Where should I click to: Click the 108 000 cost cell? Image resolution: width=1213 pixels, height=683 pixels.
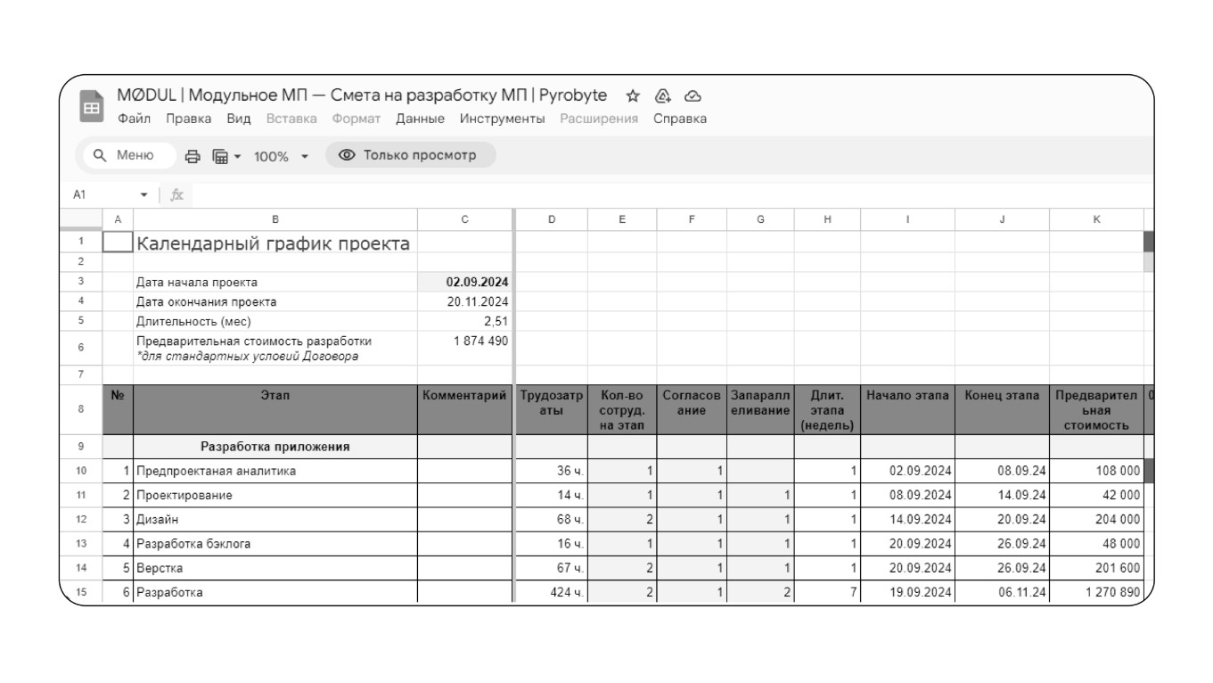point(1096,471)
